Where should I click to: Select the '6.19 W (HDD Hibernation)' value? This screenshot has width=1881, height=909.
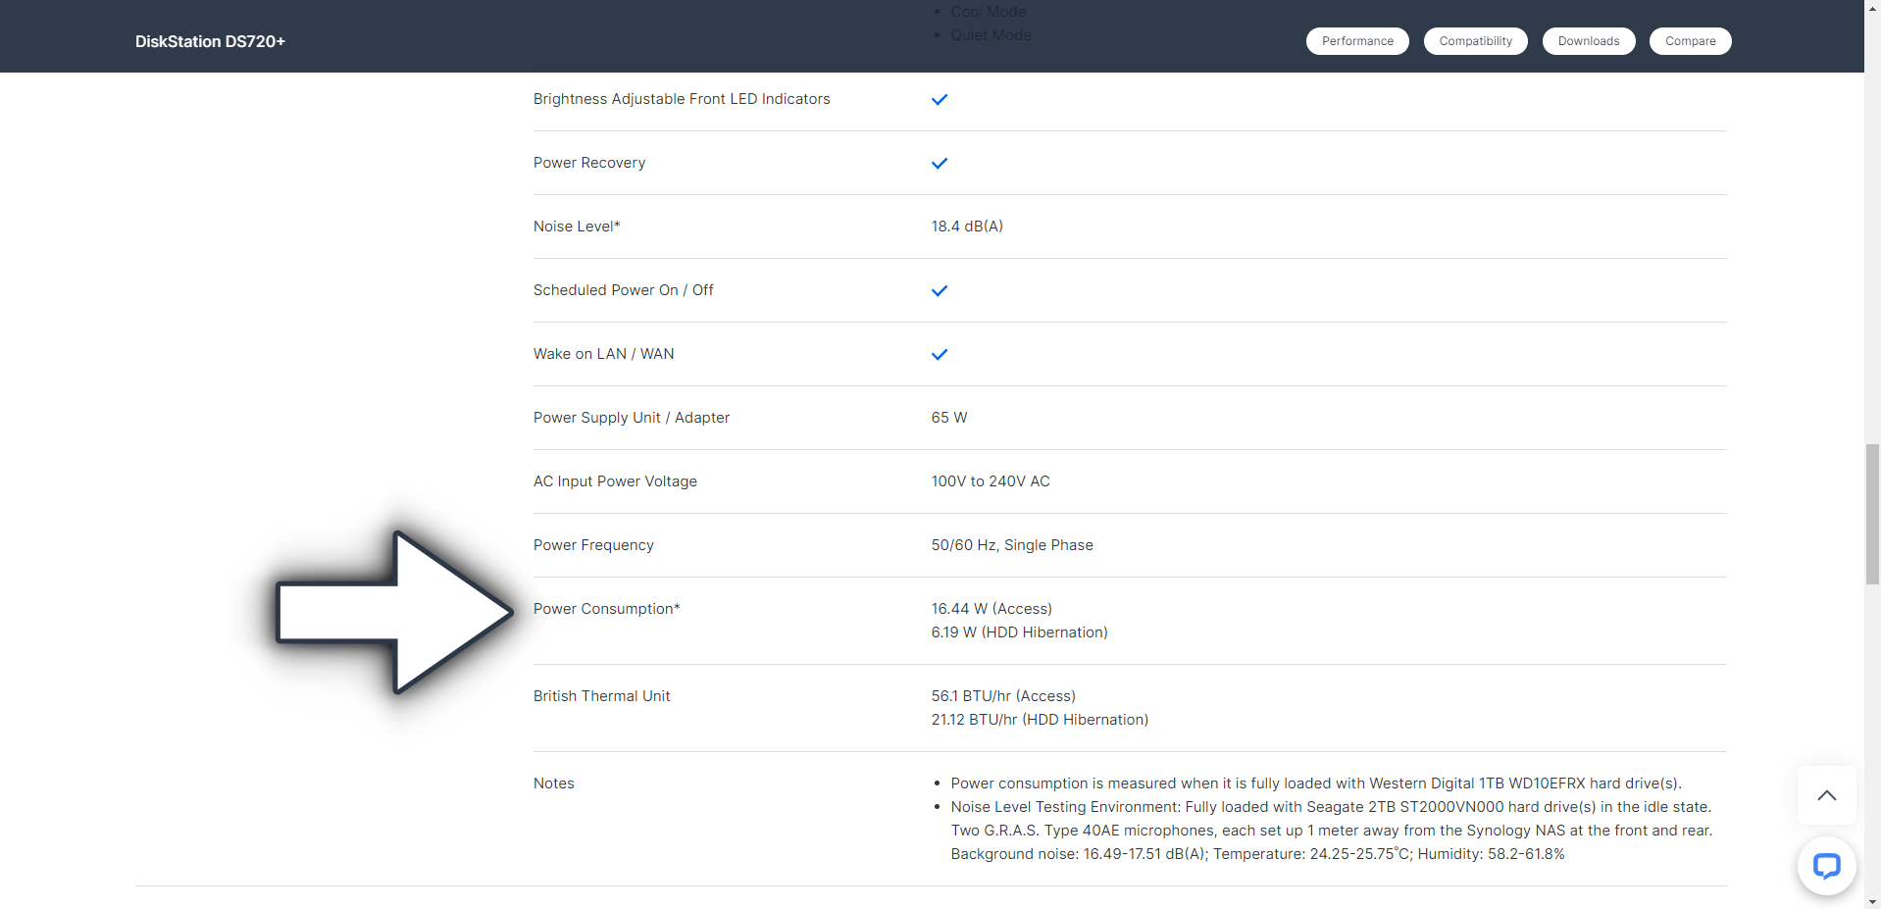coord(1019,632)
